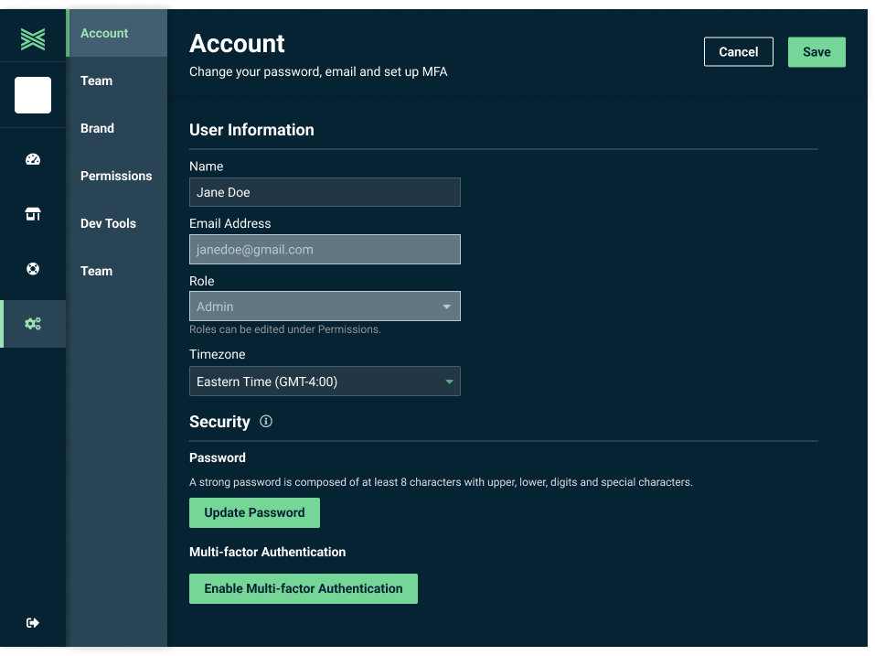875x656 pixels.
Task: Click the logout icon in the sidebar
Action: click(33, 622)
